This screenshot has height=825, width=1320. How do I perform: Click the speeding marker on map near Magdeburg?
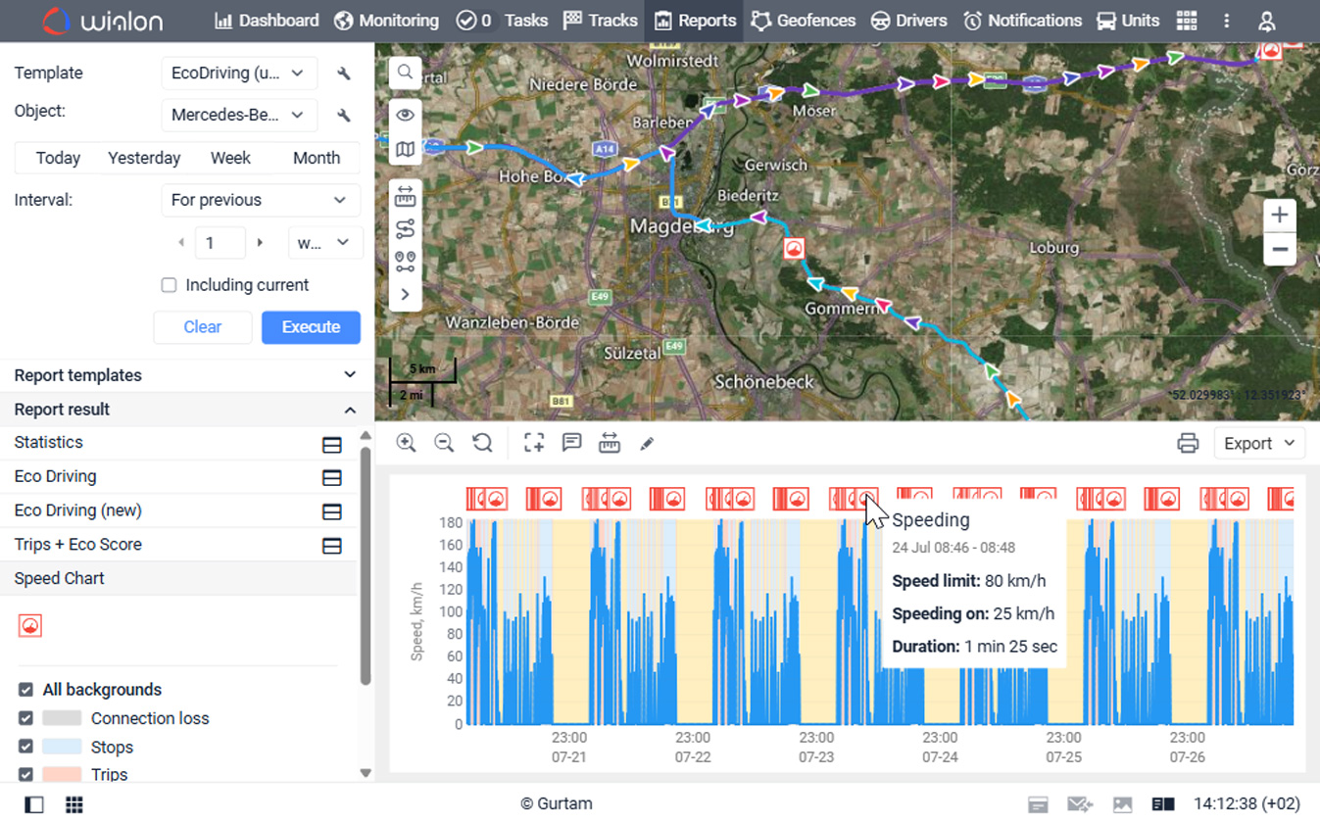794,249
